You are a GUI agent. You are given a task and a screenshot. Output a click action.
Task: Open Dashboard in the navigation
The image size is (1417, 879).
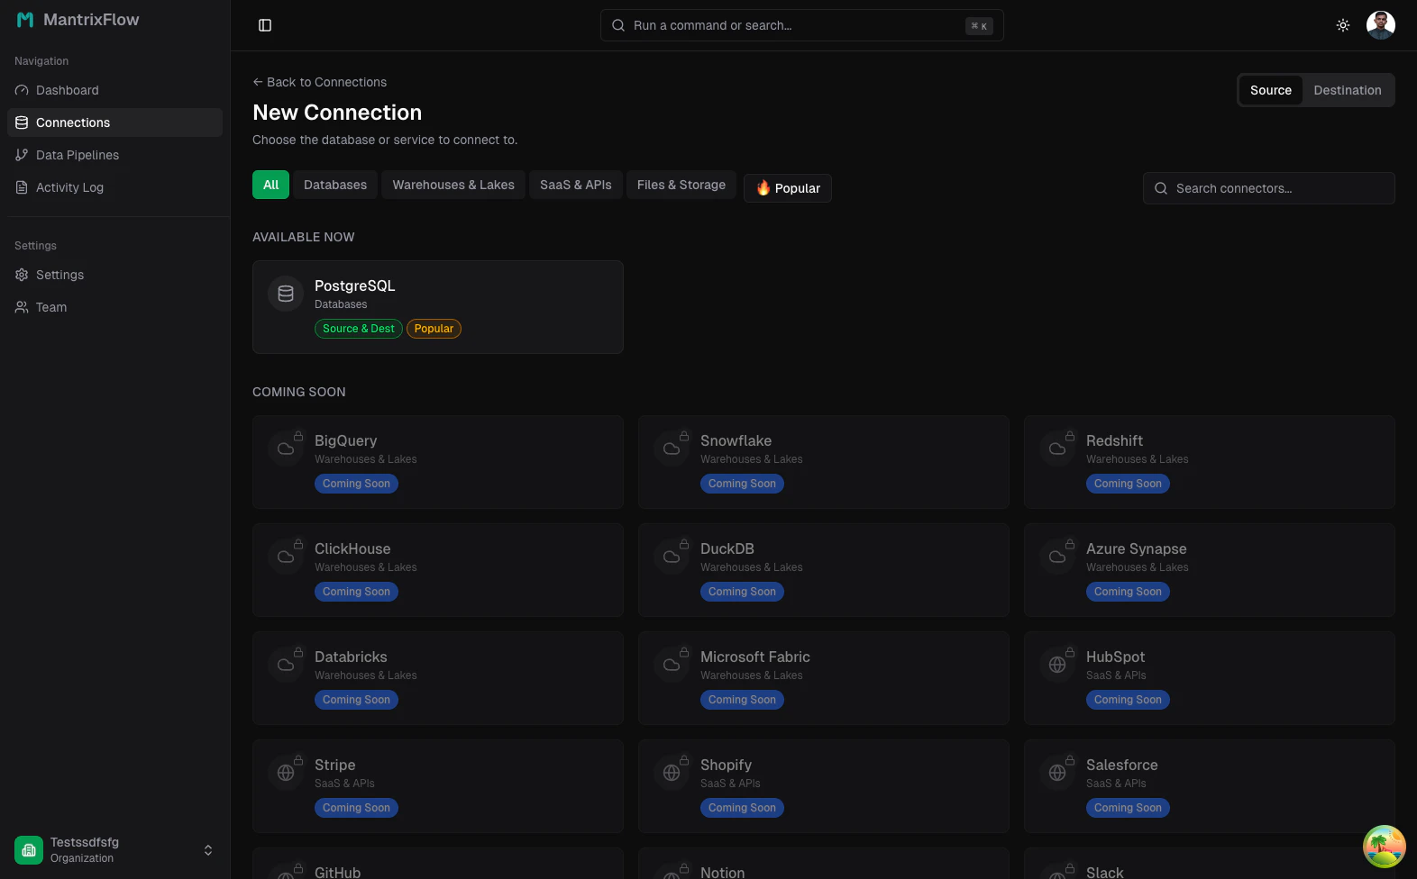(x=114, y=90)
